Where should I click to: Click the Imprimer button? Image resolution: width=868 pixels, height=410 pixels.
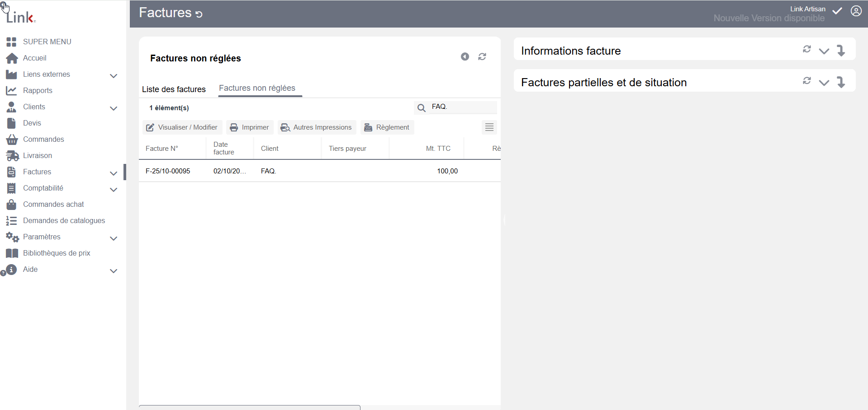click(x=250, y=127)
